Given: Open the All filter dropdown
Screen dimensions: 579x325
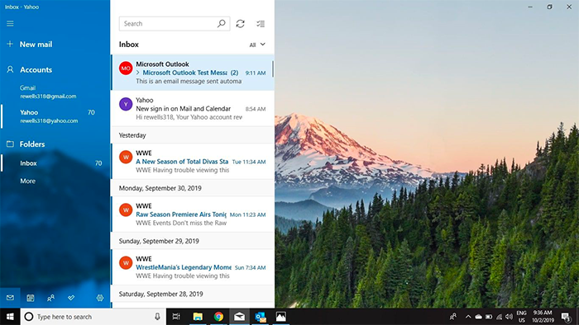Looking at the screenshot, I should click(257, 45).
